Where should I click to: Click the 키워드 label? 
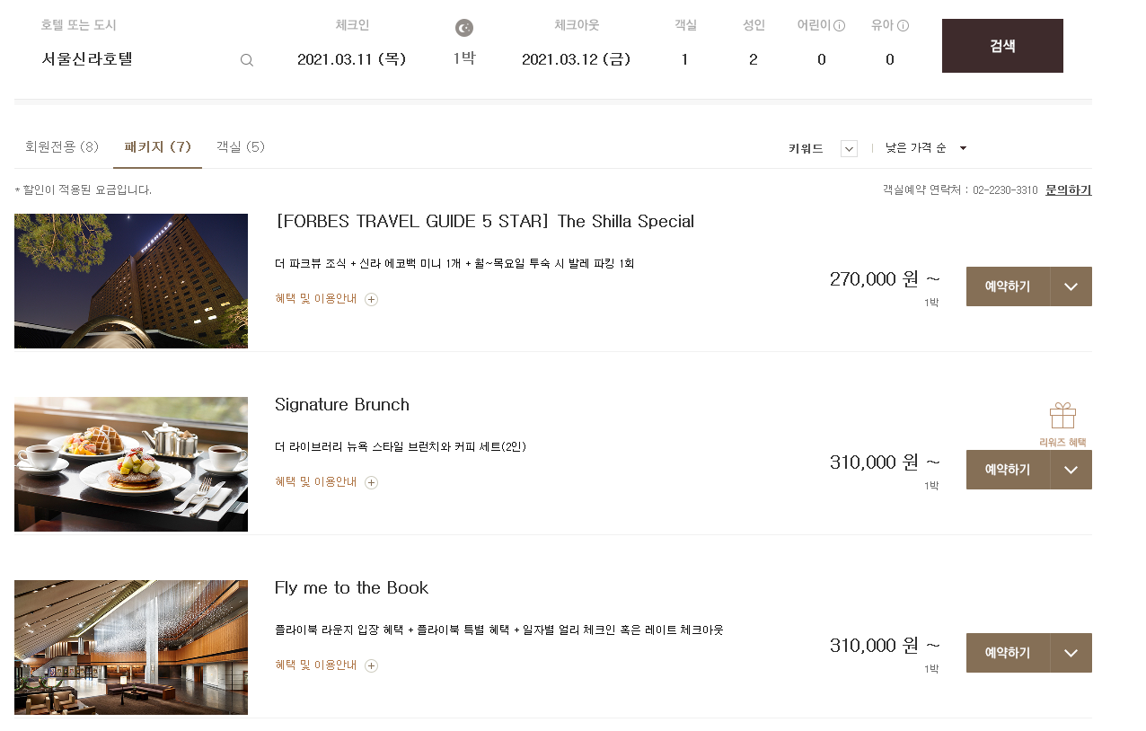(x=806, y=149)
